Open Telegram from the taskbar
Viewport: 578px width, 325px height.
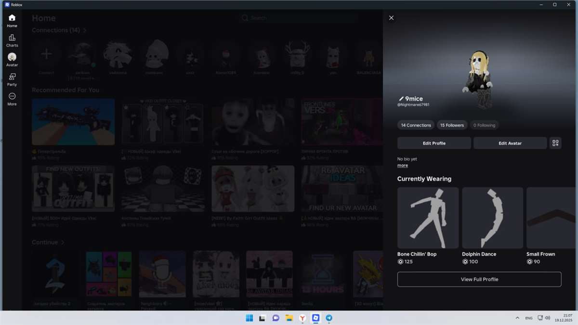pos(329,318)
